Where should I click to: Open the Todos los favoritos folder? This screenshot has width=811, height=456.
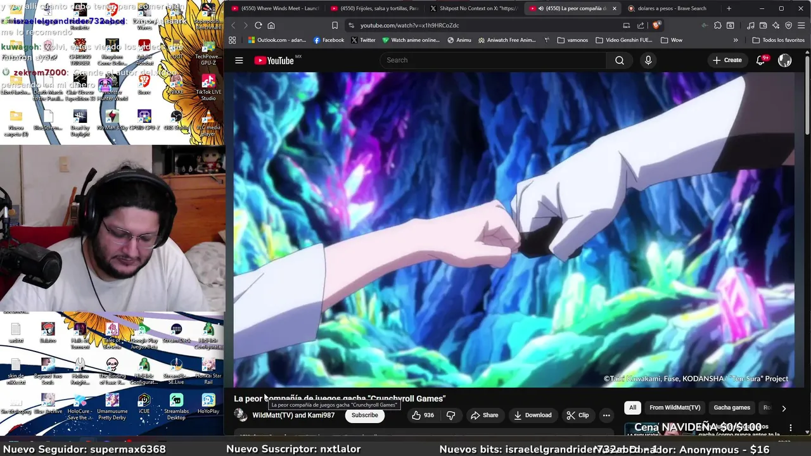tap(779, 40)
